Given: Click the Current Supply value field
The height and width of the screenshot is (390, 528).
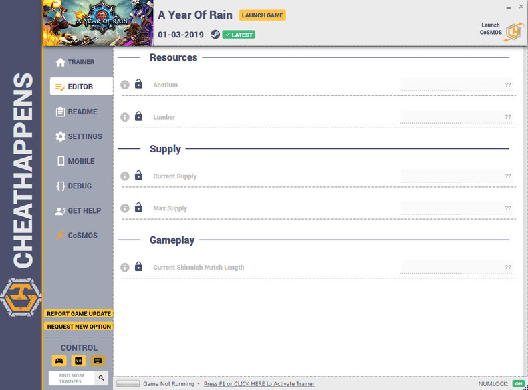Looking at the screenshot, I should click(457, 176).
